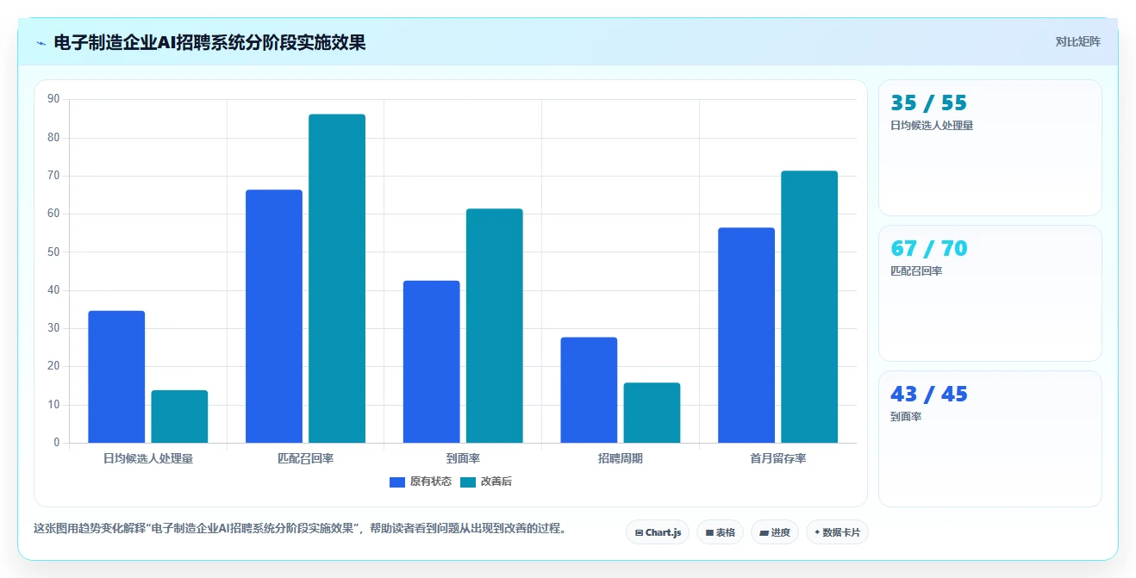The image size is (1136, 578).
Task: Click the 改善后 bar for 匹配召回率
Action: coord(337,278)
